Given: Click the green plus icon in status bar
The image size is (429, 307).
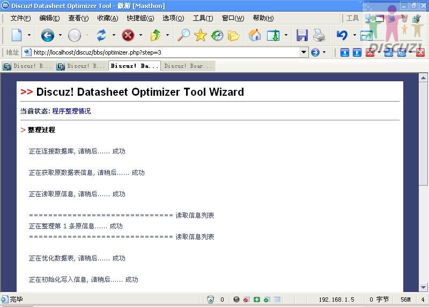Looking at the screenshot, I should pyautogui.click(x=257, y=300).
